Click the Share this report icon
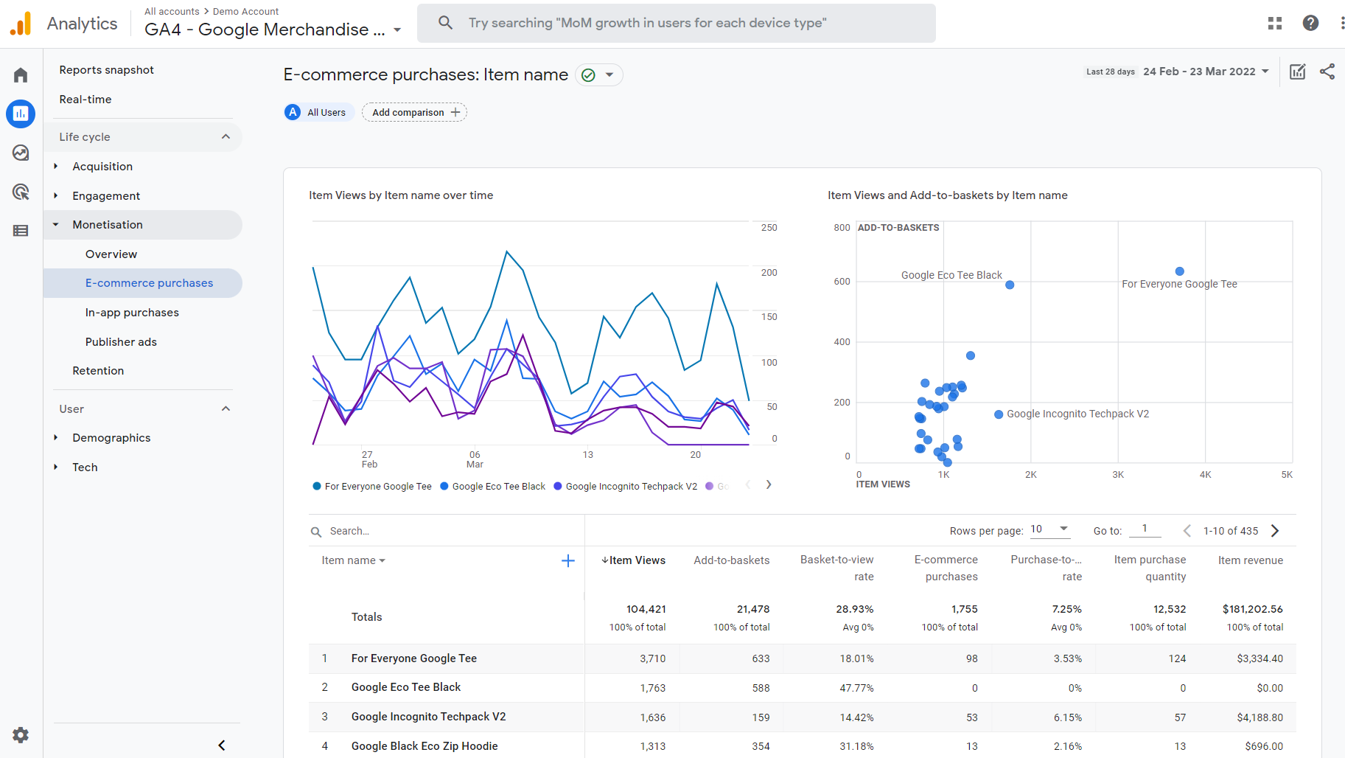This screenshot has width=1345, height=758. 1327,72
